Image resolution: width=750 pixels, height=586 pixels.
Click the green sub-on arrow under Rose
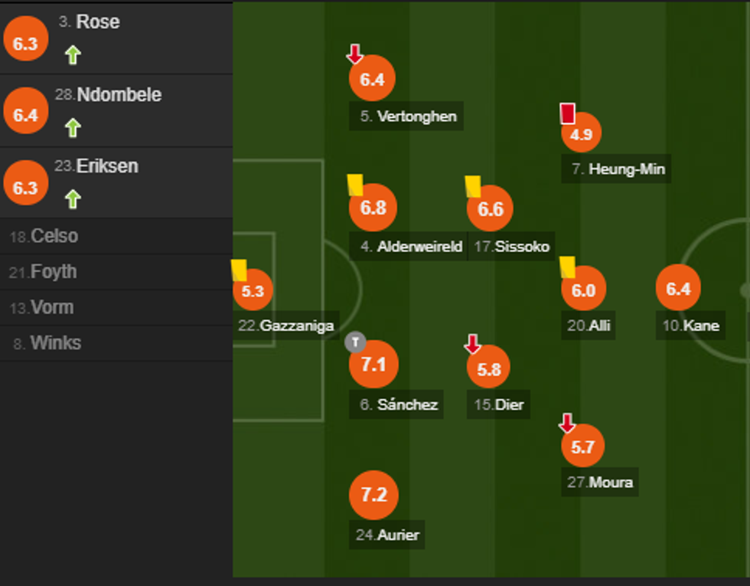point(73,55)
